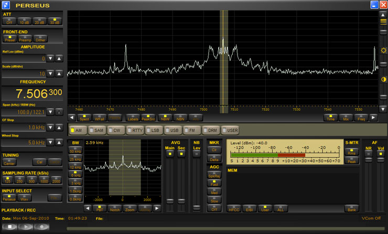The image size is (388, 234).
Task: Click the play button in Playback/Rec
Action: [26, 227]
